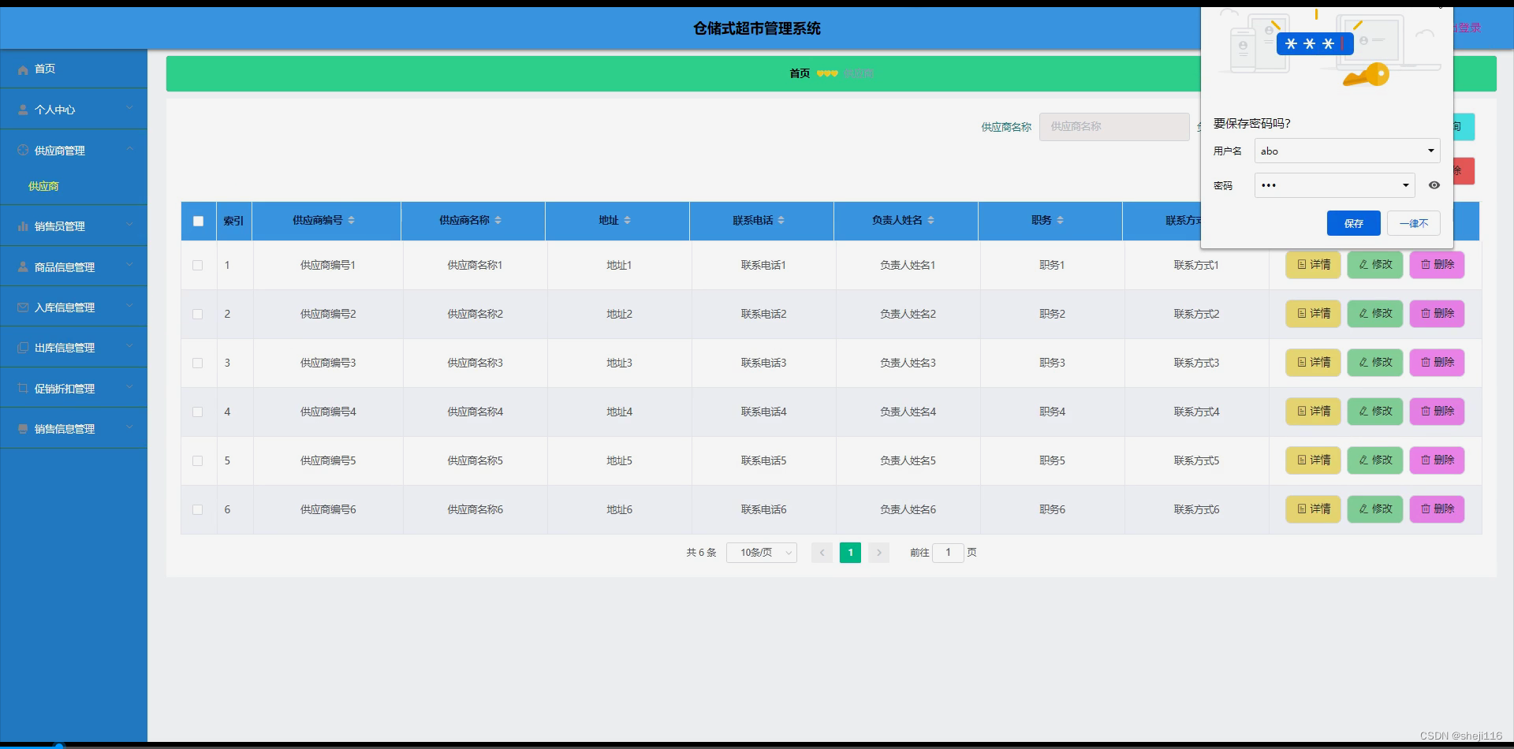
Task: Check the checkbox for row 6
Action: click(198, 509)
